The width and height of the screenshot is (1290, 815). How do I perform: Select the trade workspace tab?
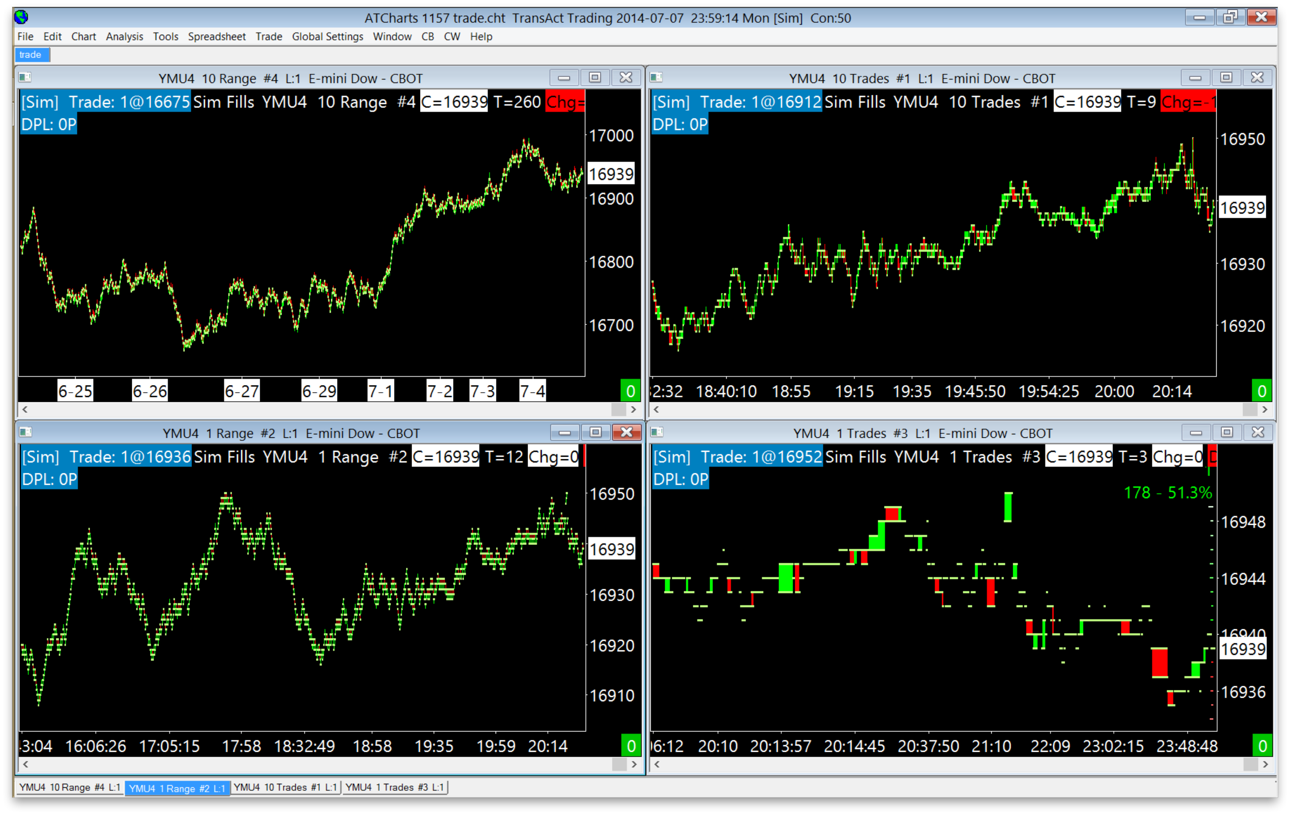point(30,54)
